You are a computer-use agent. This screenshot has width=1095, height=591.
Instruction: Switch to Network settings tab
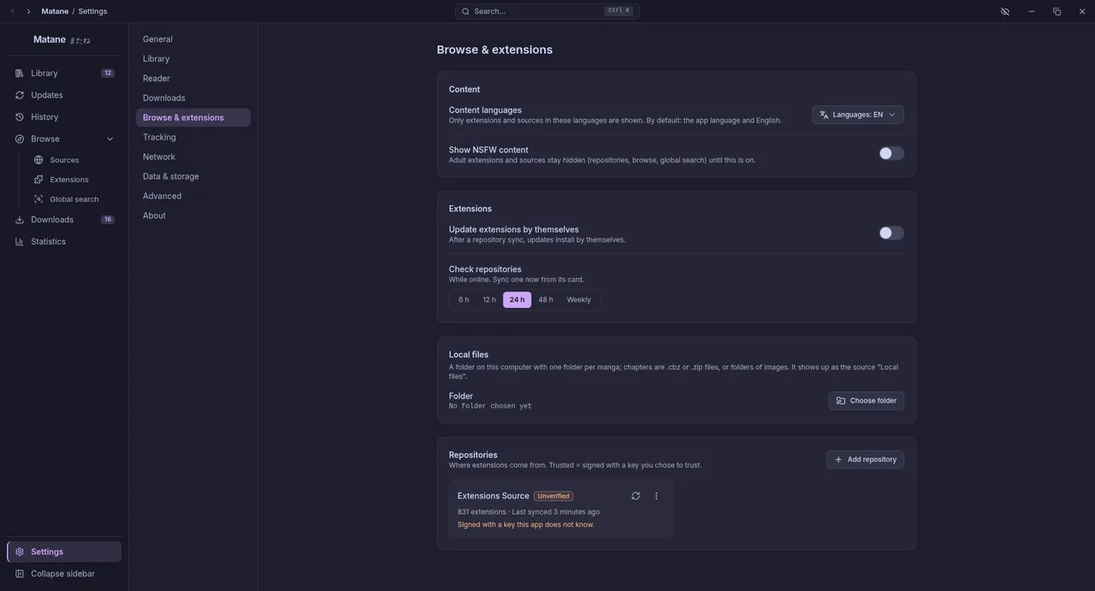(x=193, y=157)
